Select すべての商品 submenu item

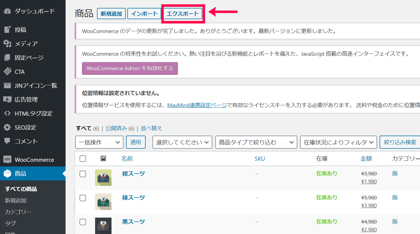[21, 189]
